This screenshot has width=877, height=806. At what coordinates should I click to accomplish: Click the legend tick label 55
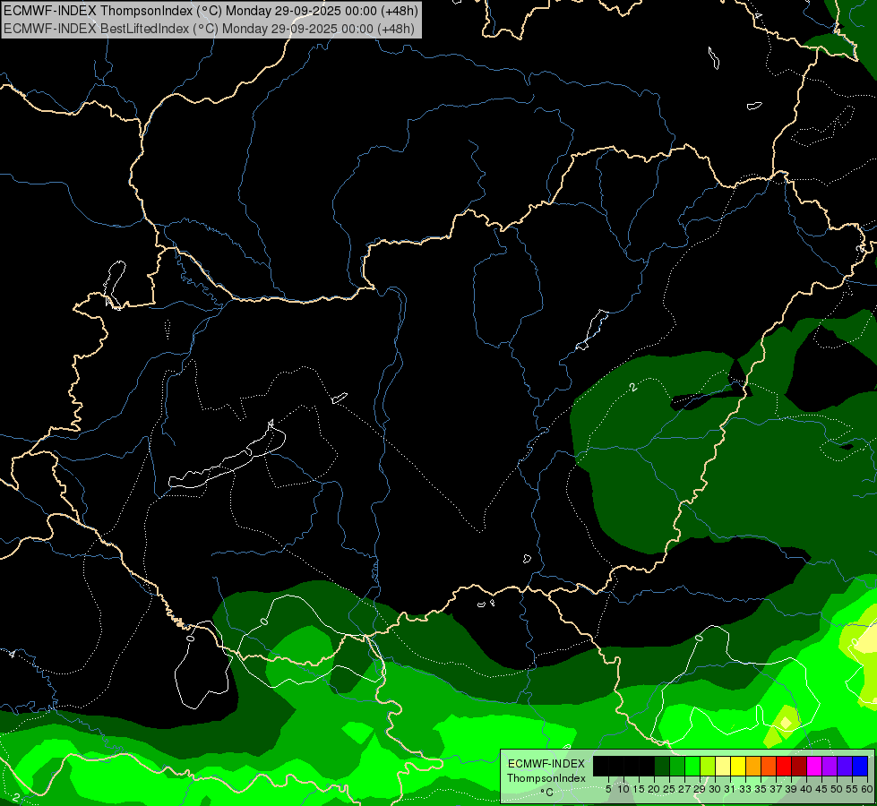853,789
